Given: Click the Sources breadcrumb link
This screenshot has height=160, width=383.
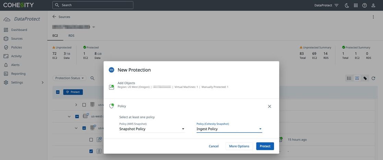Looking at the screenshot, I should click(64, 17).
